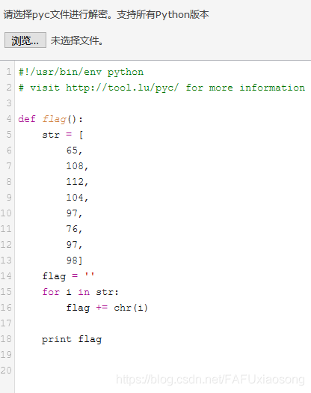Screen dimensions: 311x393
Task: Select the value 98] closing list
Action: pyautogui.click(x=74, y=261)
